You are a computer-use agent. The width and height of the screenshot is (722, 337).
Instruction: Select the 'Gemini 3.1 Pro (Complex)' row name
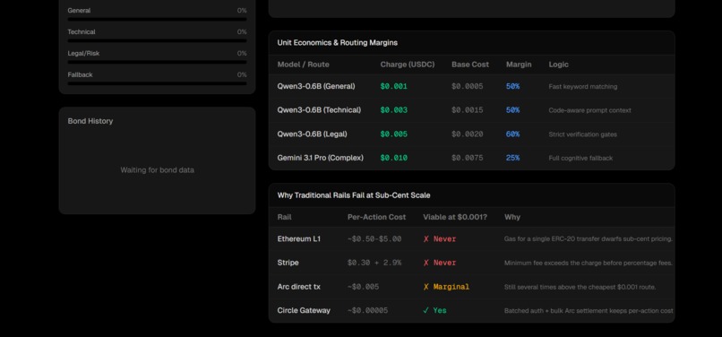tap(320, 158)
